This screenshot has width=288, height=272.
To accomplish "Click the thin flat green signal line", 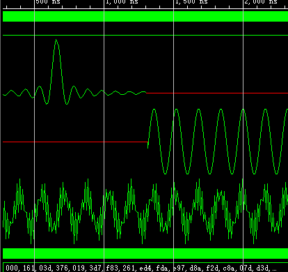I will click(x=145, y=36).
